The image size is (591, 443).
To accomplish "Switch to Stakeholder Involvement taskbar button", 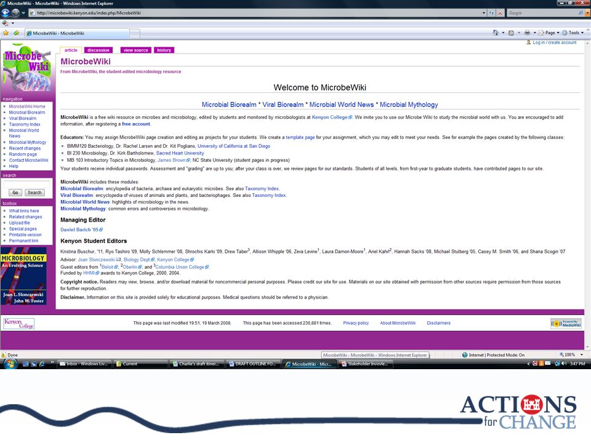I will coord(366,364).
